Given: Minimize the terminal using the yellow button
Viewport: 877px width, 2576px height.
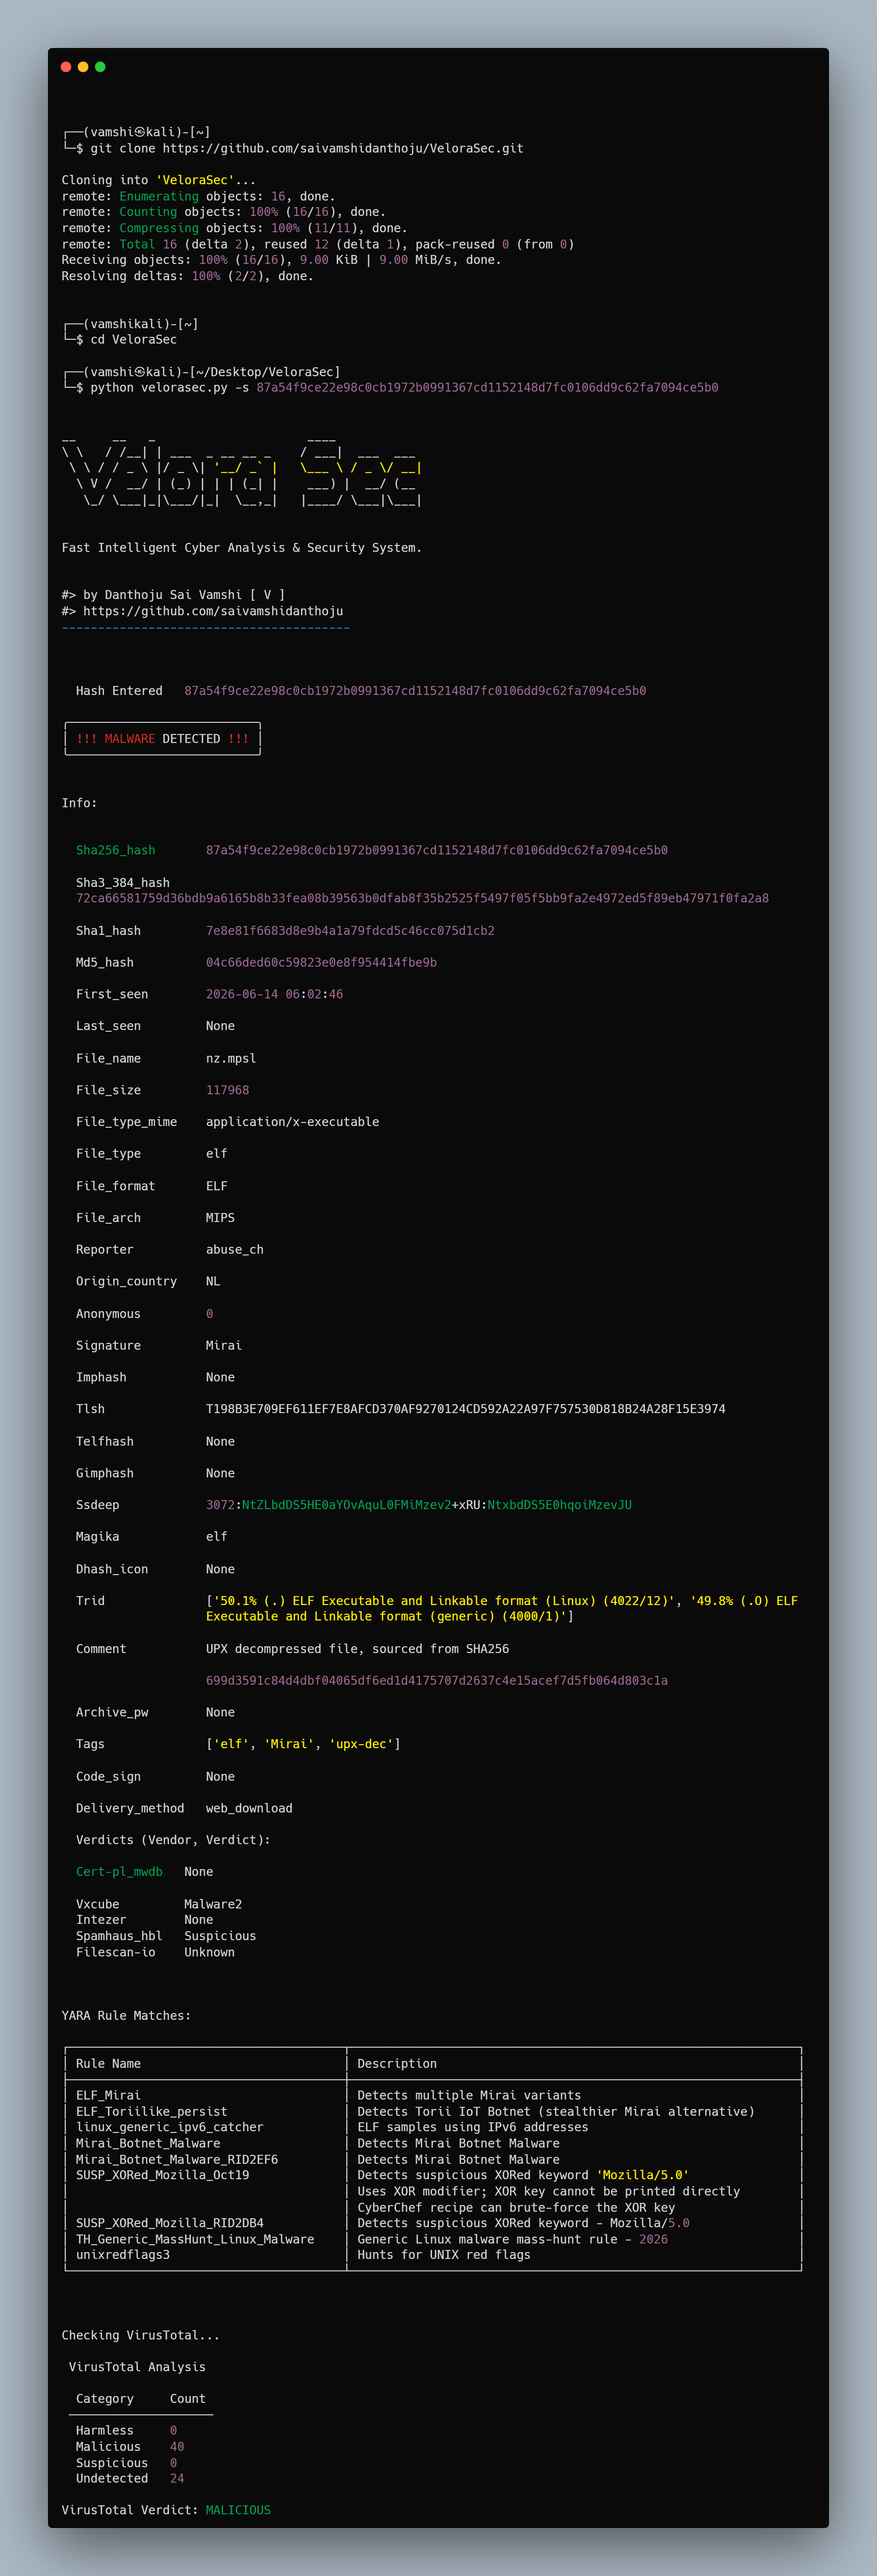Looking at the screenshot, I should pyautogui.click(x=83, y=67).
